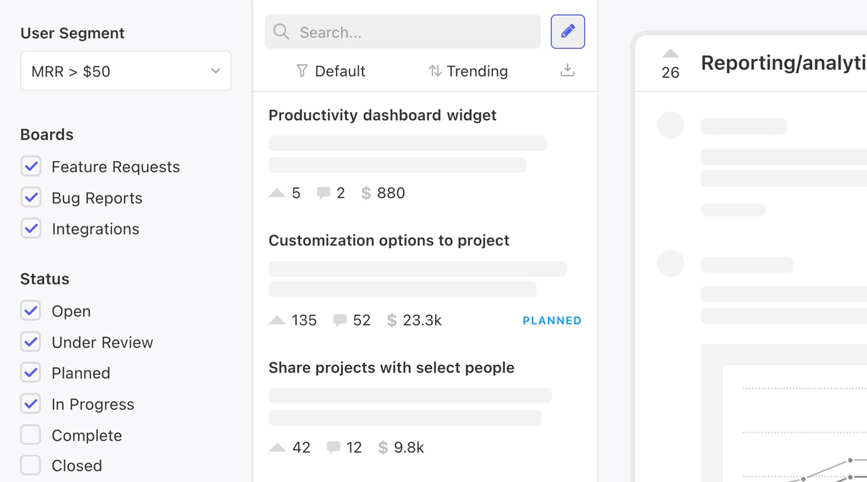Screen dimensions: 867x482
Task: Switch sorting to Trending
Action: [468, 70]
